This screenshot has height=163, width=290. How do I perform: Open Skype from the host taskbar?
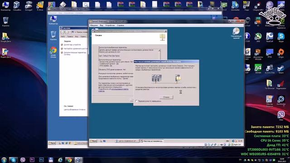coord(13,160)
